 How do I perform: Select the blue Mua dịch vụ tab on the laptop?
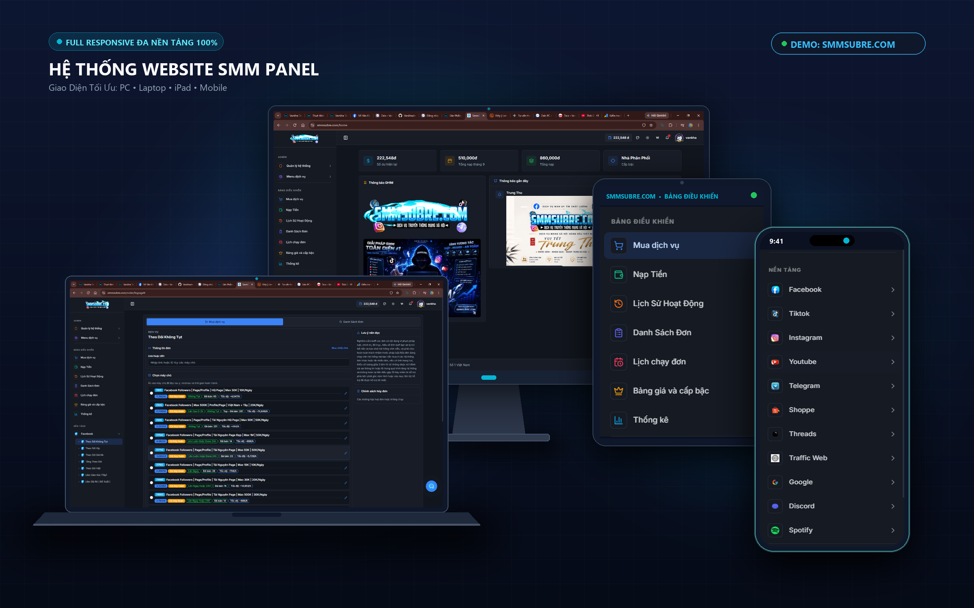click(215, 322)
